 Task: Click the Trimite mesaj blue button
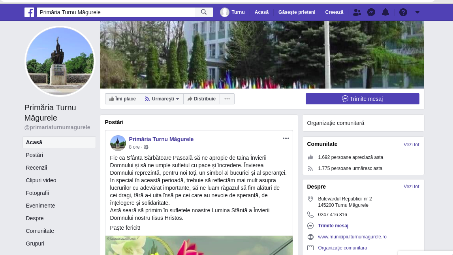(x=362, y=99)
